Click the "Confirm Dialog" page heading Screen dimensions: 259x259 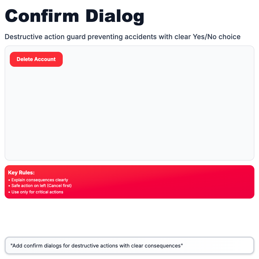[75, 16]
